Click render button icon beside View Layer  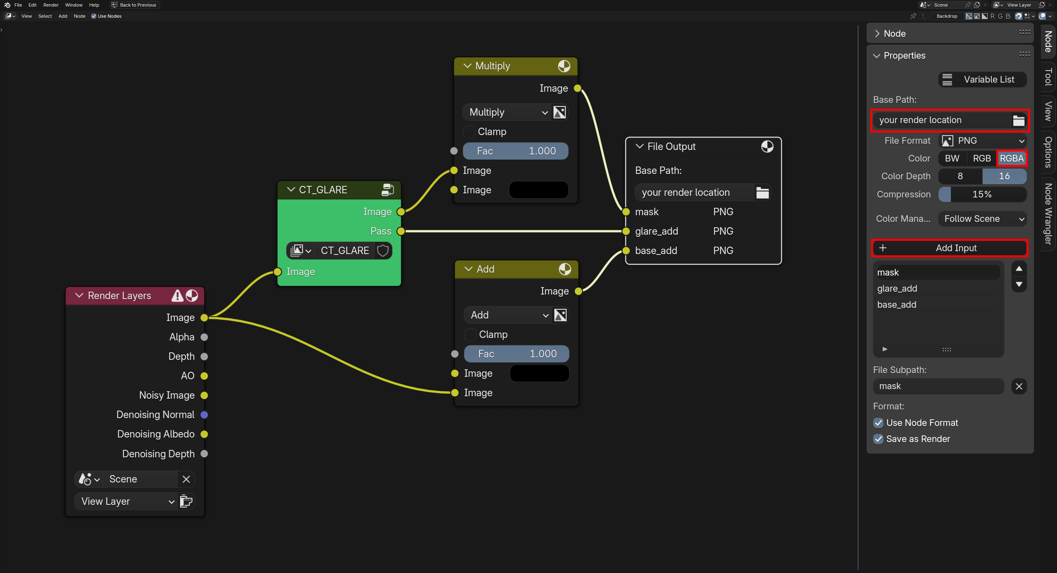pyautogui.click(x=186, y=501)
